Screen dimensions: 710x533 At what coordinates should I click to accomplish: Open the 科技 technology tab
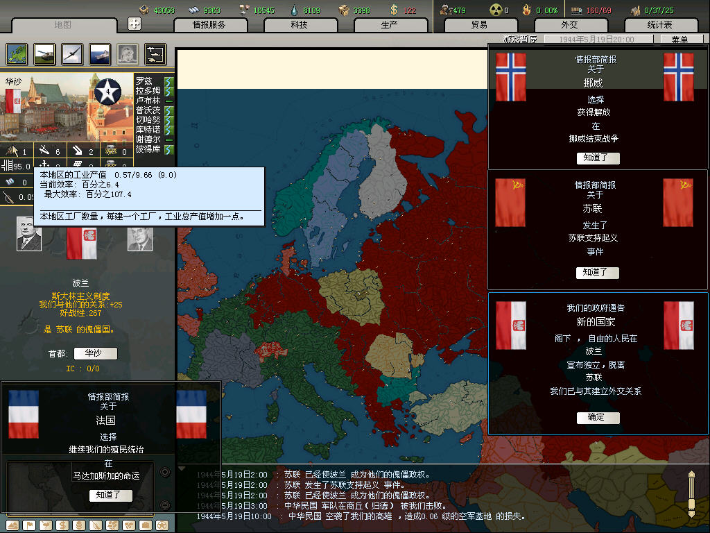click(x=300, y=25)
